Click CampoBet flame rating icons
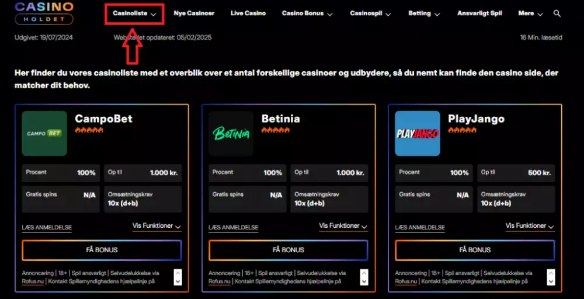Image resolution: width=584 pixels, height=299 pixels. pyautogui.click(x=89, y=130)
